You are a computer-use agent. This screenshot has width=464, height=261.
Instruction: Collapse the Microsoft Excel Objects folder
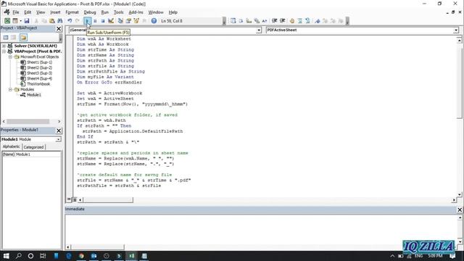pyautogui.click(x=10, y=57)
